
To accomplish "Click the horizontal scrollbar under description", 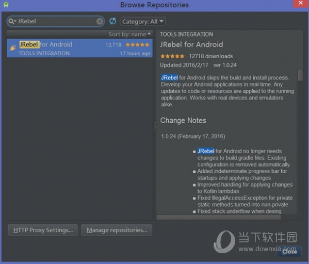I will pyautogui.click(x=219, y=217).
